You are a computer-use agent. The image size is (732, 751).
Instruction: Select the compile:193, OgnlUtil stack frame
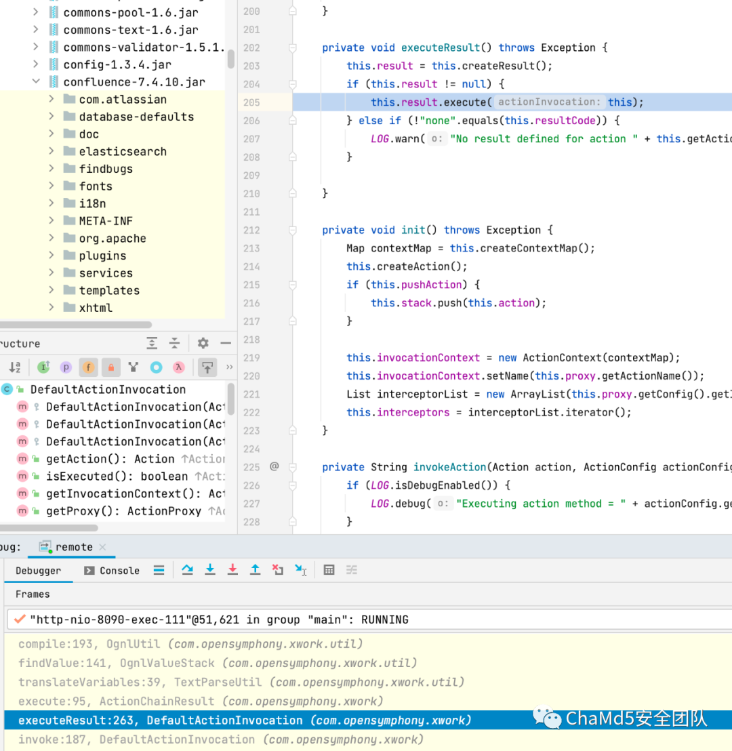[x=368, y=644]
